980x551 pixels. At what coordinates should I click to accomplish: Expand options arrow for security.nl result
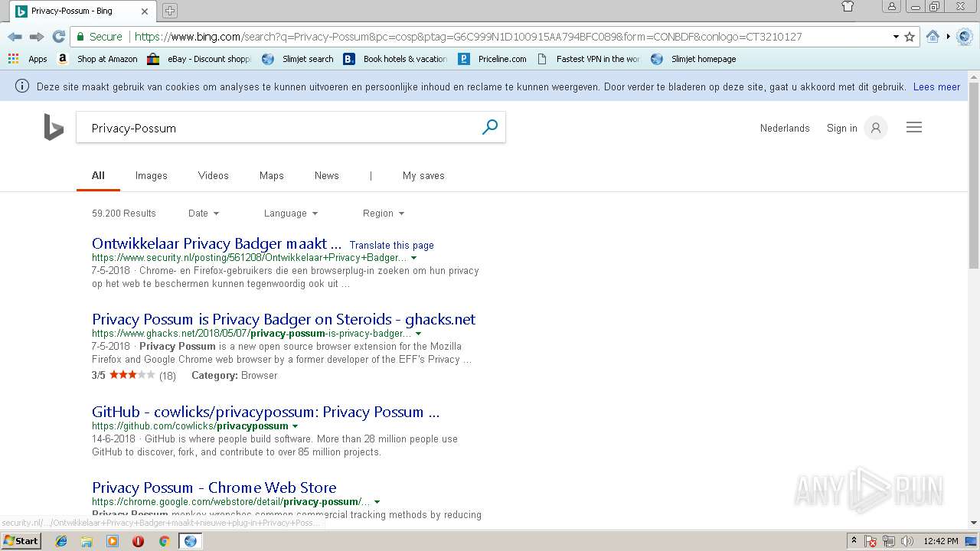click(x=414, y=259)
